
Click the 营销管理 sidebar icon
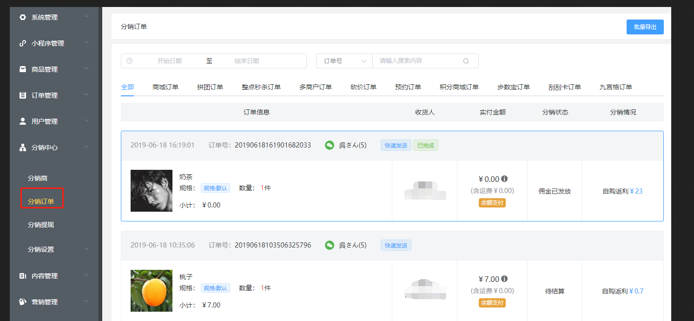(23, 302)
